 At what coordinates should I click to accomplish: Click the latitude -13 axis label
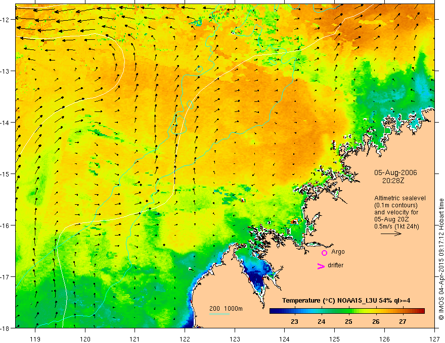tap(6, 71)
